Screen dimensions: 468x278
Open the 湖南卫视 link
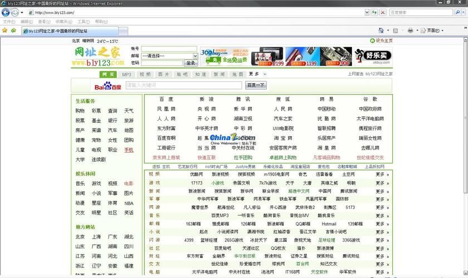tap(243, 118)
